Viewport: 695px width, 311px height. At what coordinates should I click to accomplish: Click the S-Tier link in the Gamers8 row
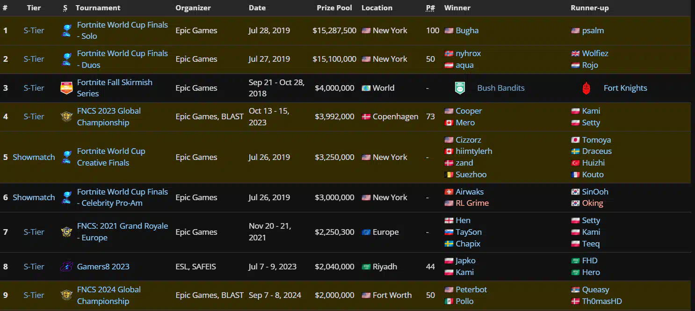[34, 267]
